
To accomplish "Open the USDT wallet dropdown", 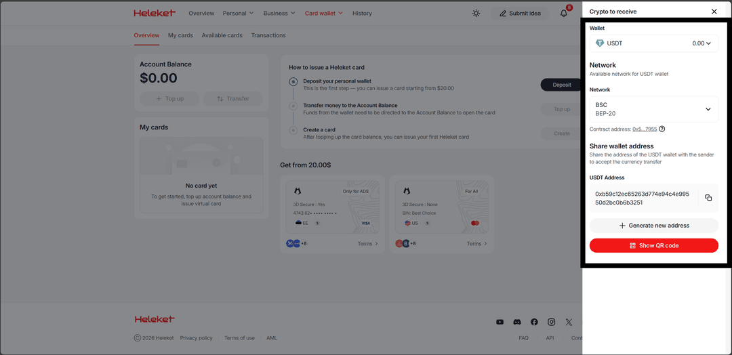I will (x=653, y=43).
